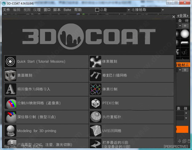Open the 脚本 menu
The height and width of the screenshot is (150, 192).
tap(57, 10)
